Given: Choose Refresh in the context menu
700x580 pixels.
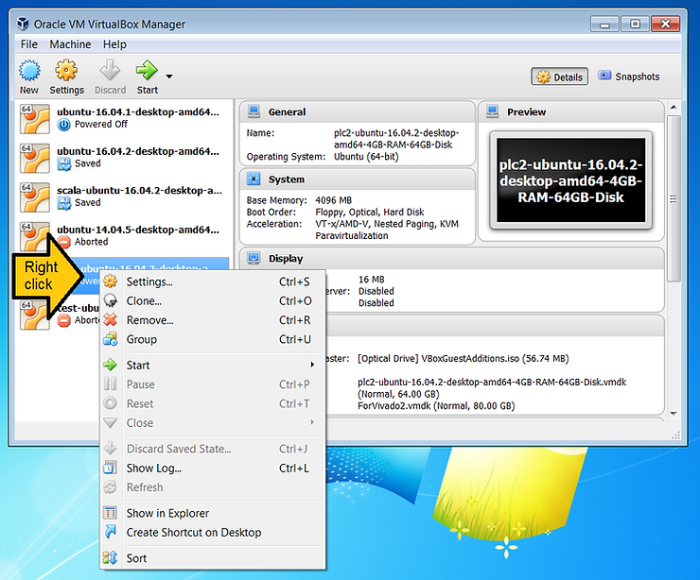Looking at the screenshot, I should tap(212, 487).
